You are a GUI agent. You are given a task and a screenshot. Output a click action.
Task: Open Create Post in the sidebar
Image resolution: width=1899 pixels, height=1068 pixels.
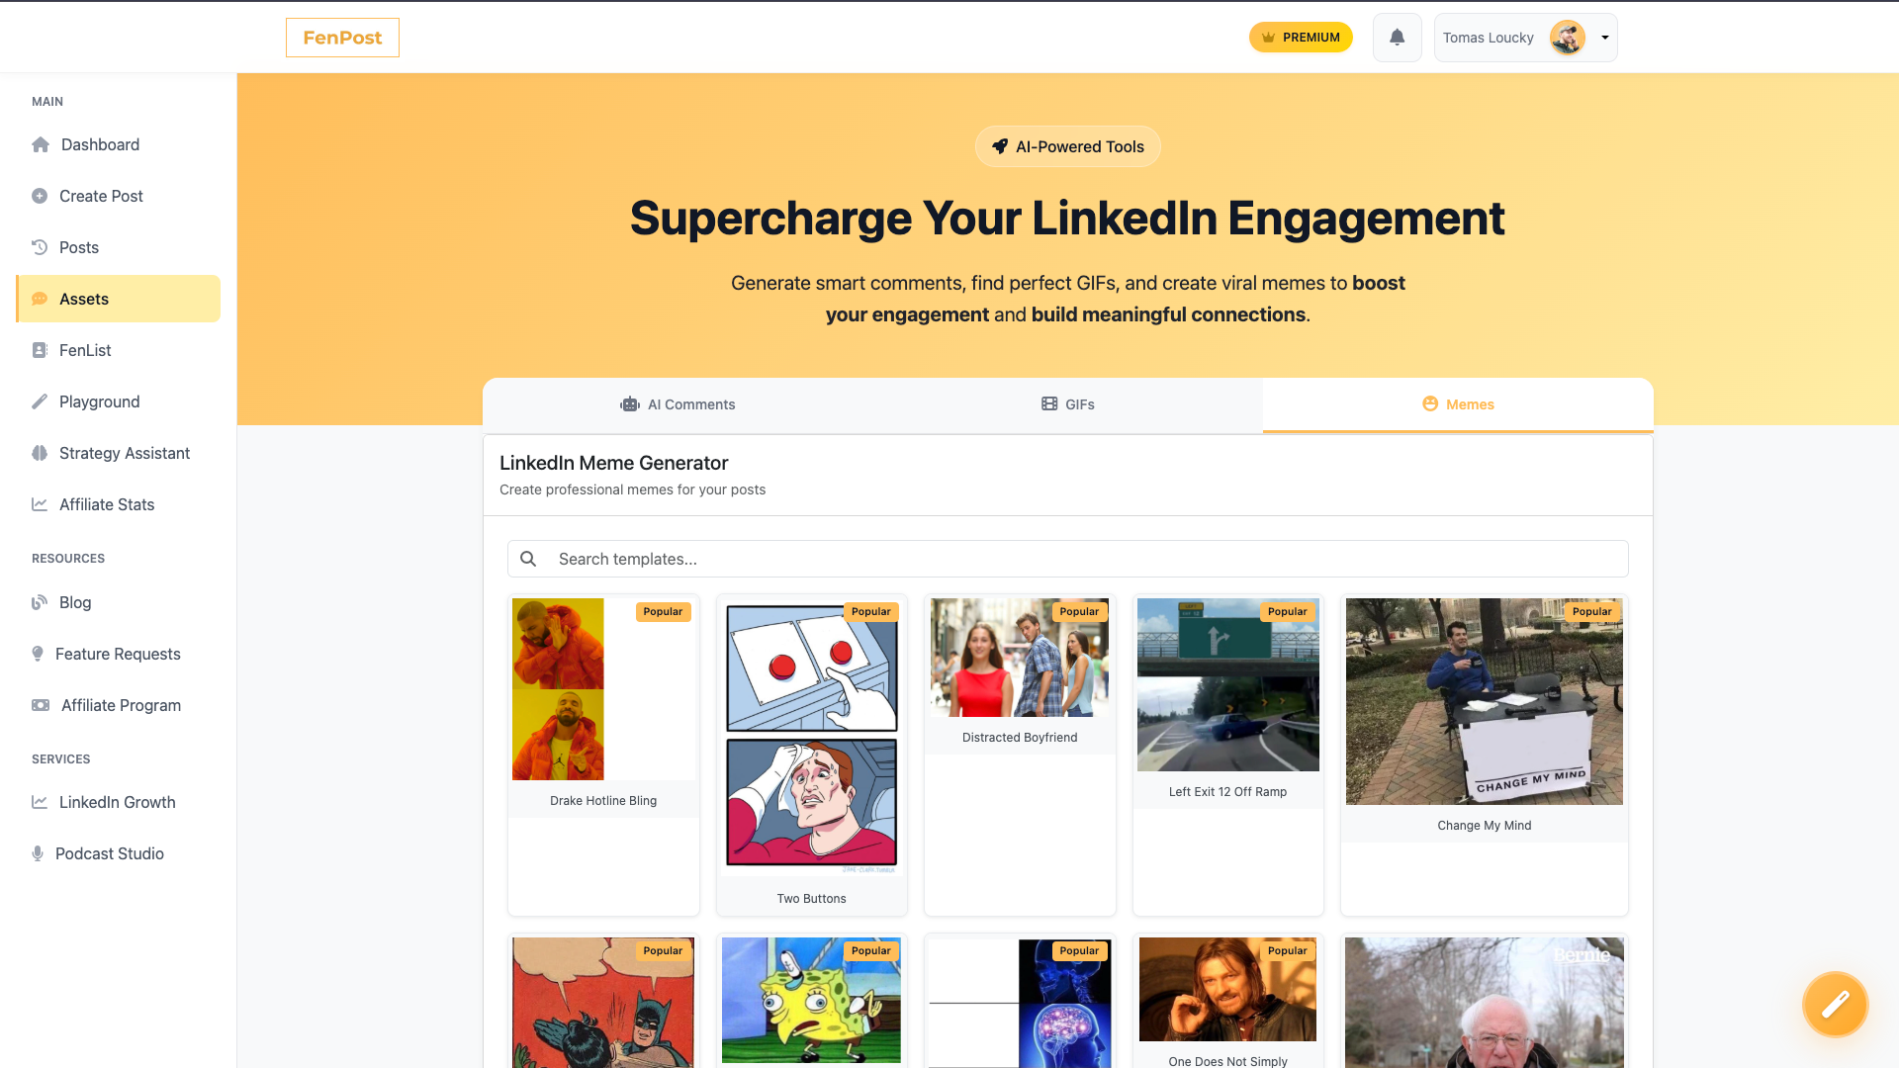(x=119, y=196)
